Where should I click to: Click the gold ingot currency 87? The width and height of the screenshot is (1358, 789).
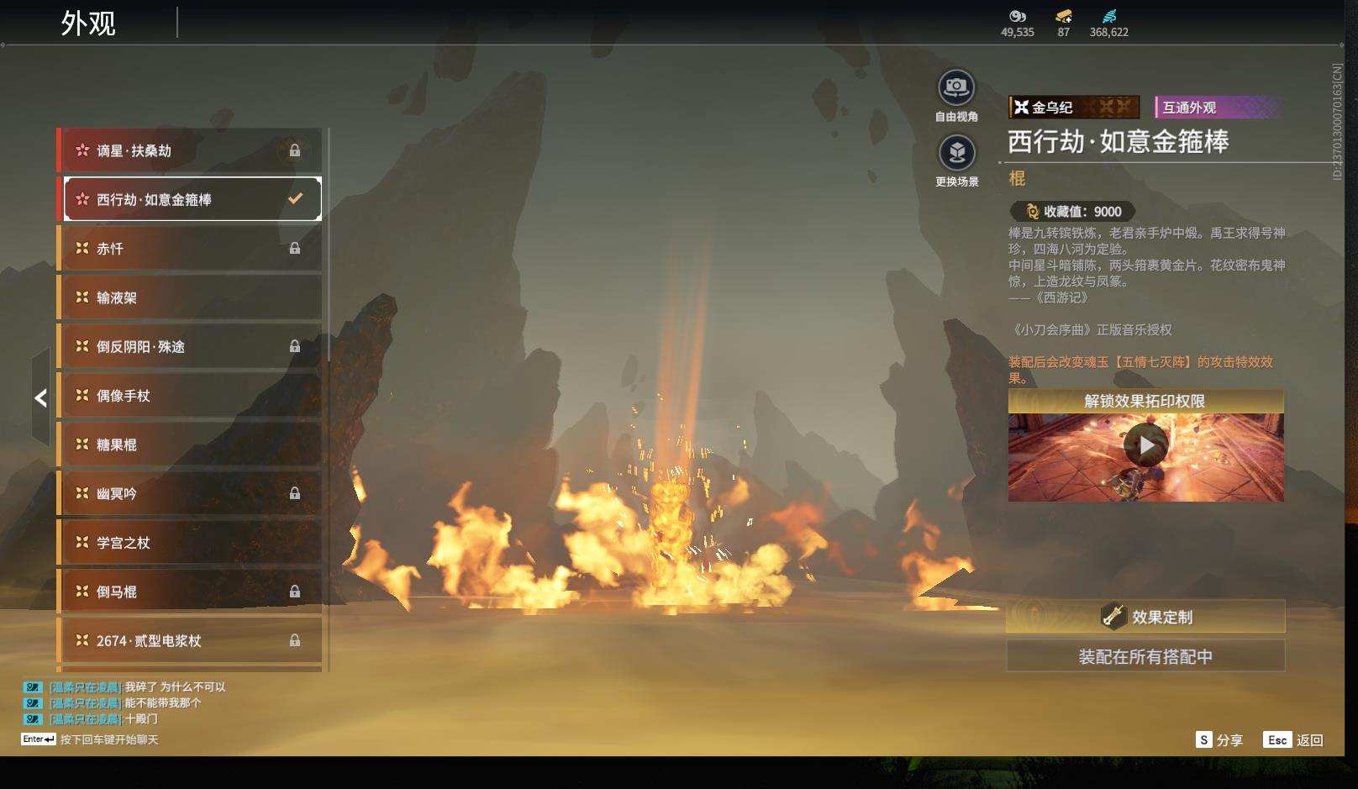tap(1064, 24)
